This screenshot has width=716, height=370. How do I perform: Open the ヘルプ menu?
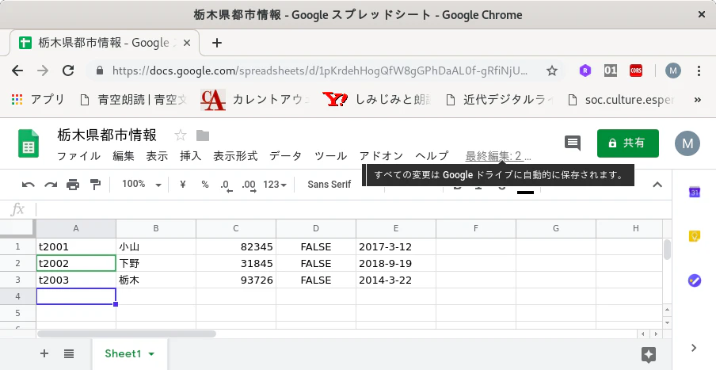click(432, 156)
